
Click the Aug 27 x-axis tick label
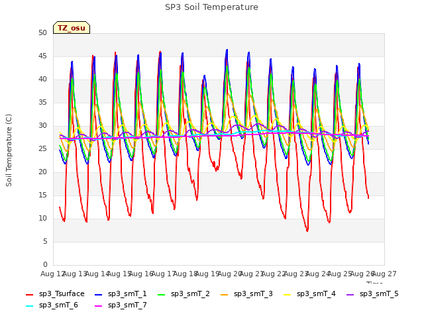(x=384, y=274)
